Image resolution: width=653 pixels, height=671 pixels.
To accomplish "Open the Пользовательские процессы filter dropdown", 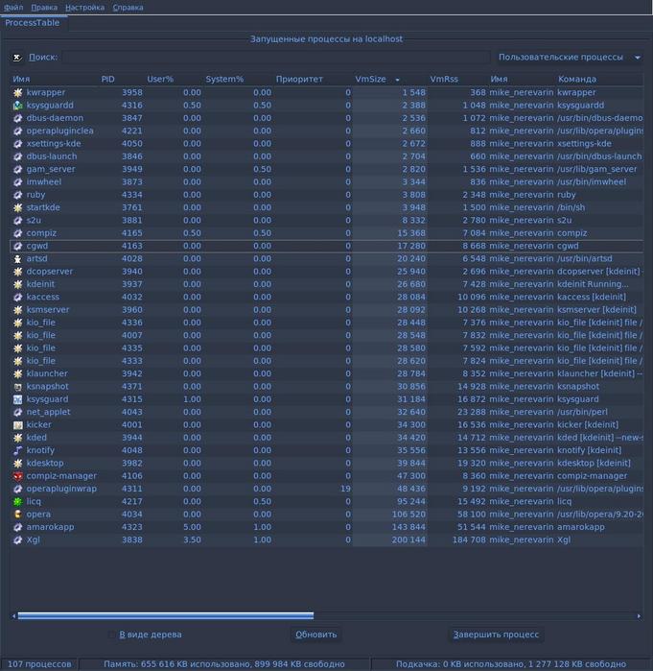I will [x=569, y=58].
